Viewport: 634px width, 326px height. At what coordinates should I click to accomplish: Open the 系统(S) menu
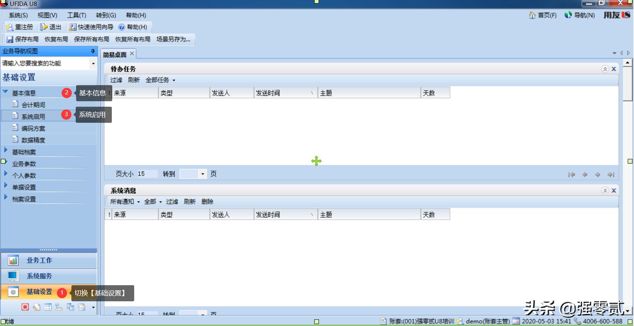(18, 15)
